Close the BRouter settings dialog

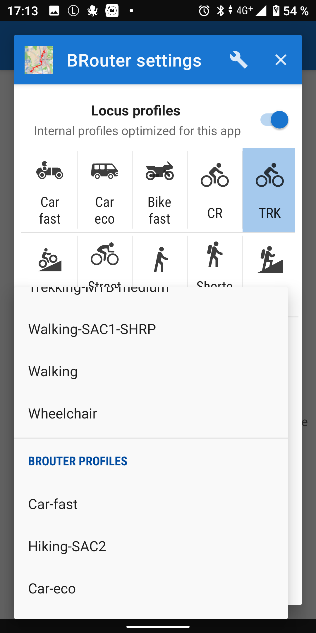[x=281, y=60]
